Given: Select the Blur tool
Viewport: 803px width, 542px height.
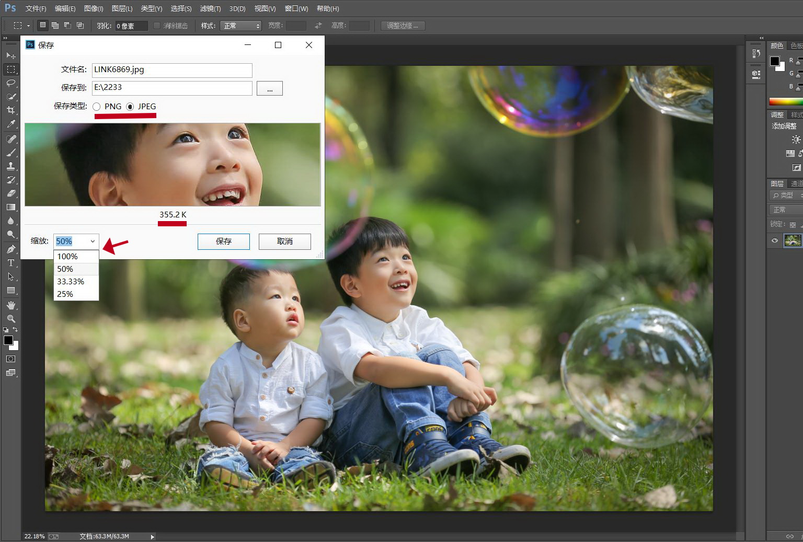Looking at the screenshot, I should [x=11, y=221].
